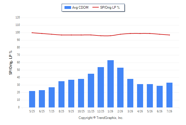The image size is (186, 125).
Task: Select the Avg CDOM legend label
Action: [x=80, y=7]
